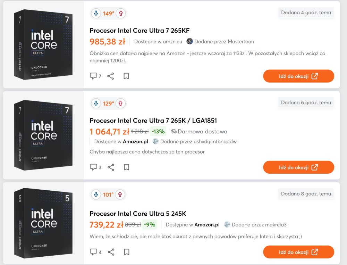Downvote the Core Ultra 5 245K deal

click(96, 194)
